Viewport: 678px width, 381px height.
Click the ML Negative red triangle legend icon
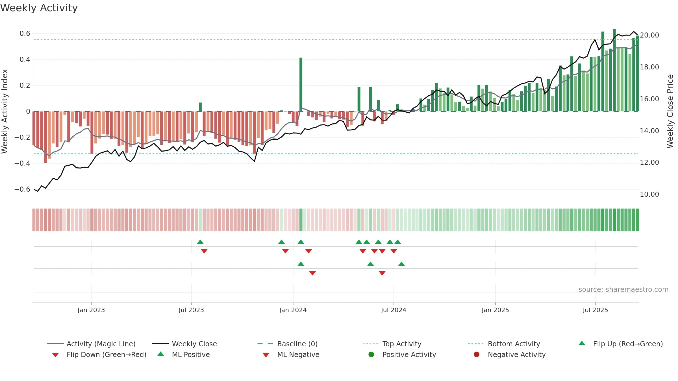[266, 355]
